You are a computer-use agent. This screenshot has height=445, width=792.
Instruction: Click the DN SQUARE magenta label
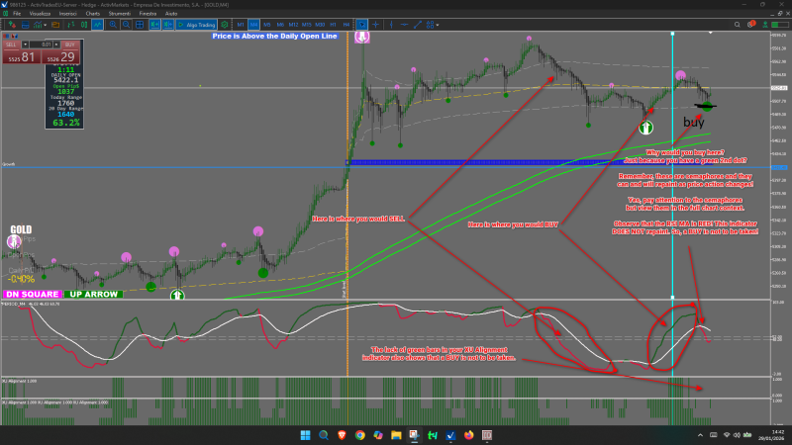coord(33,294)
